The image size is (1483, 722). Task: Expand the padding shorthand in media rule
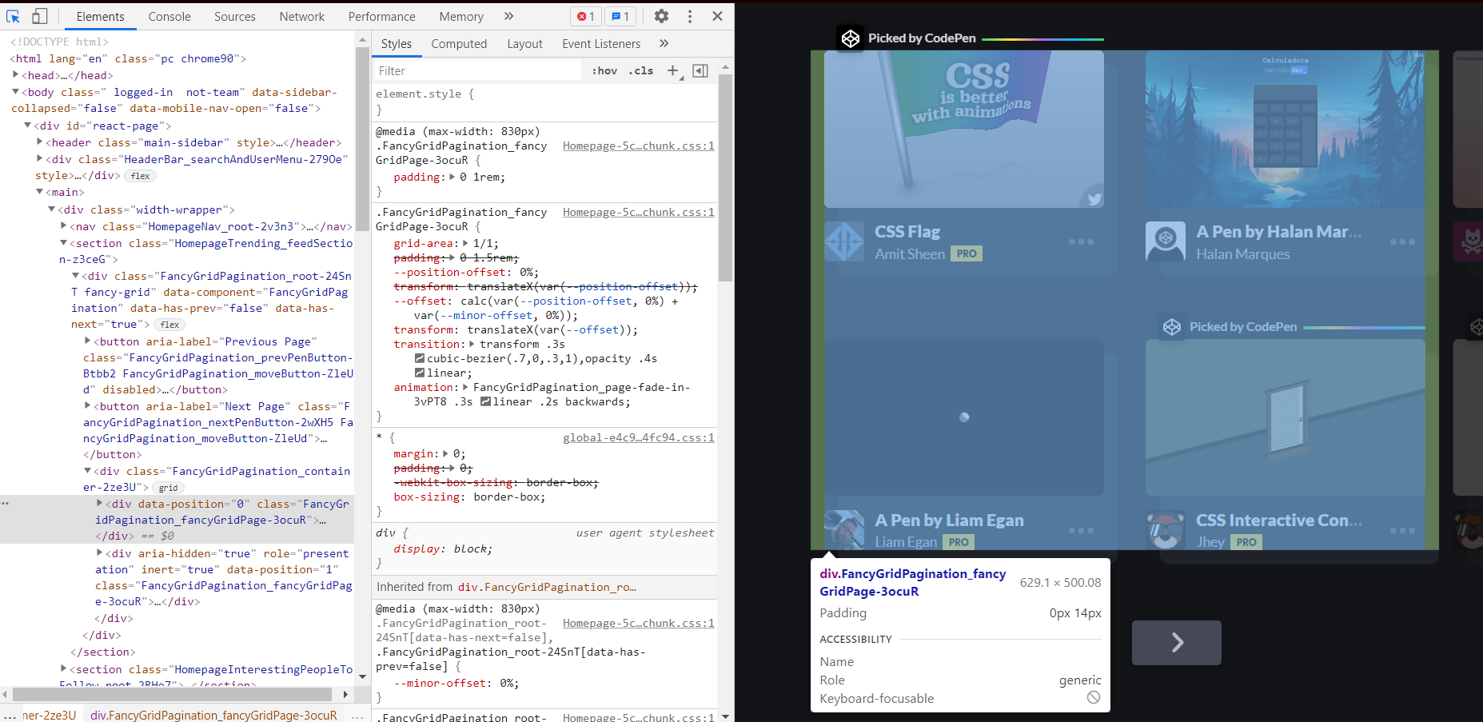[452, 178]
